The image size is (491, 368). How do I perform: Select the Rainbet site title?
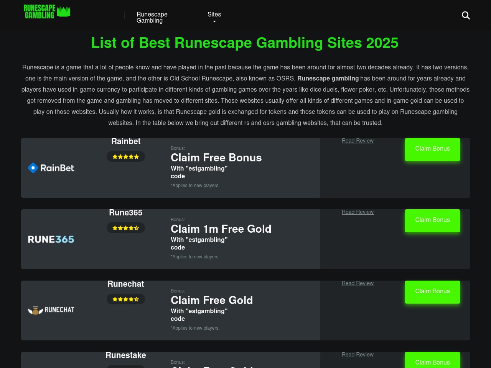coord(126,141)
